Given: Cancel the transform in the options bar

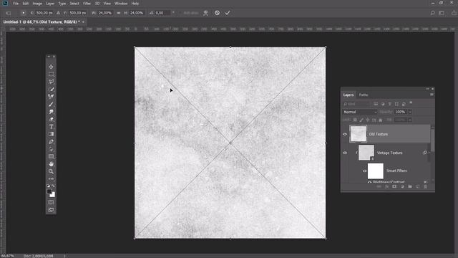Looking at the screenshot, I should tap(217, 13).
